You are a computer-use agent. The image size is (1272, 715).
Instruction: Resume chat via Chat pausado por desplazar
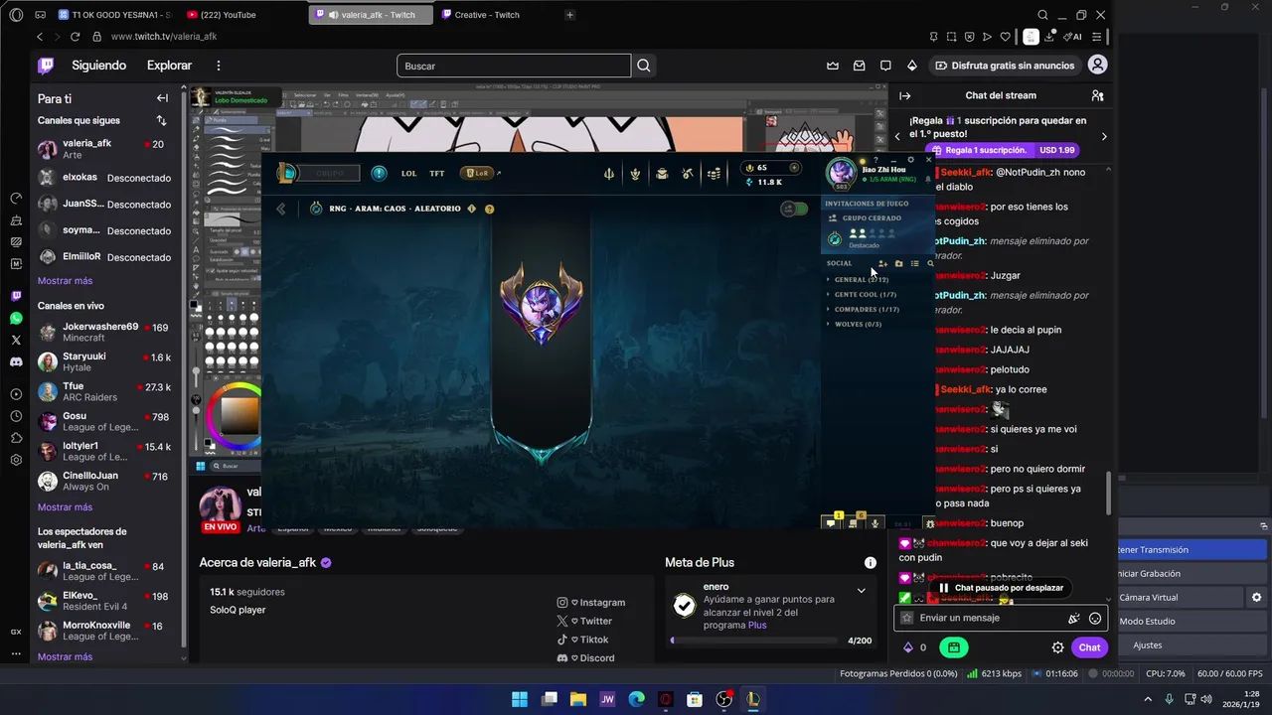click(x=1001, y=588)
